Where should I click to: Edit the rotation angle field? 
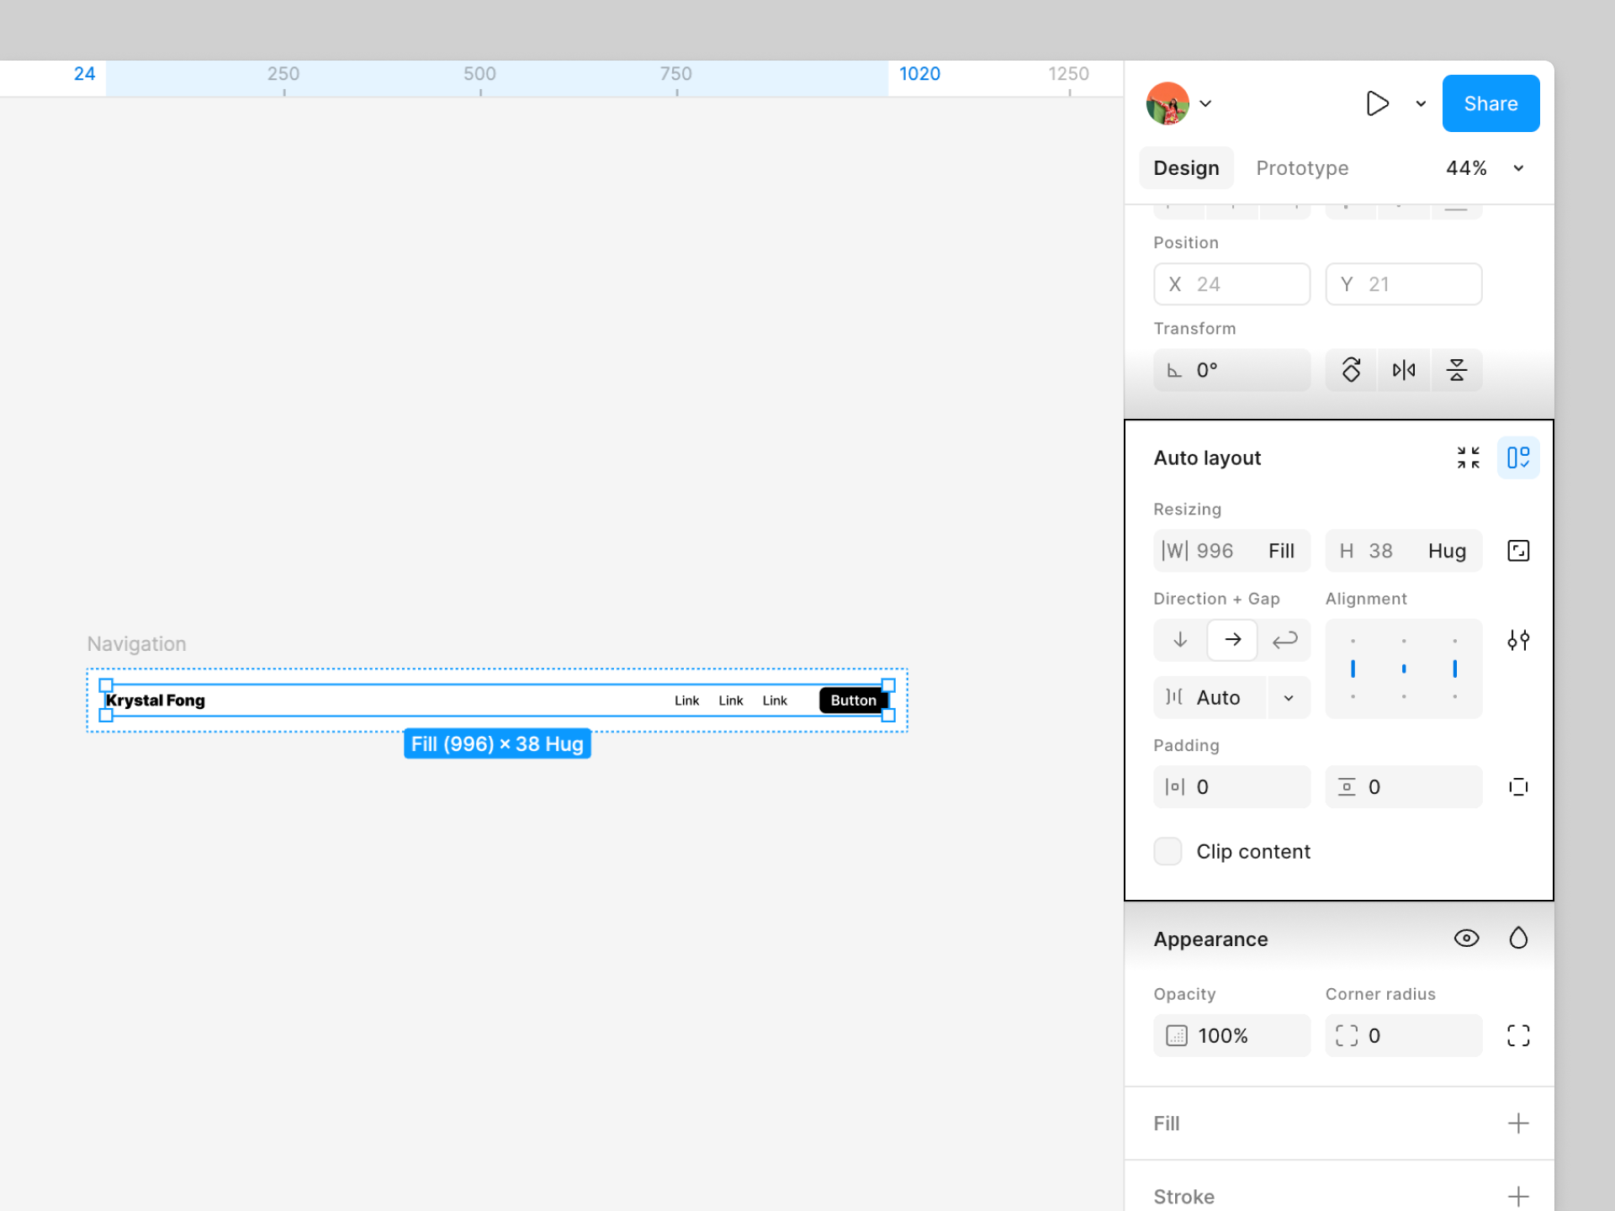point(1231,370)
